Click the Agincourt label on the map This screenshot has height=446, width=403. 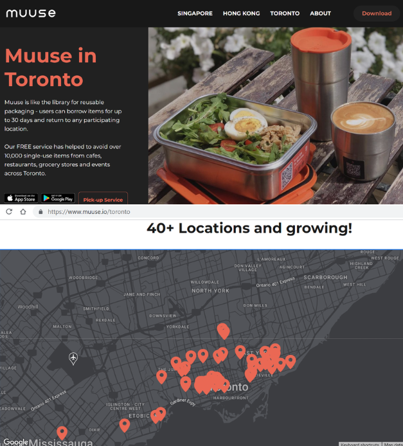[292, 267]
